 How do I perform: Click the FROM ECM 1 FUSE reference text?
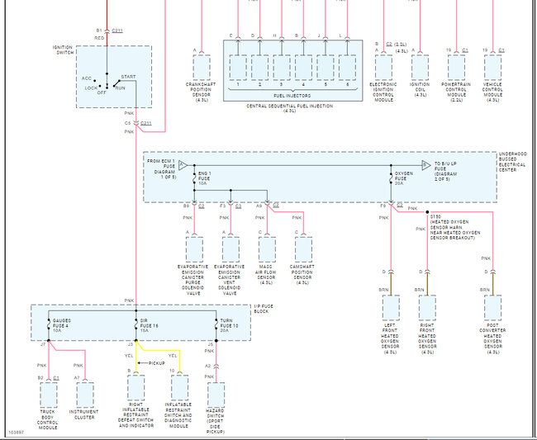tap(161, 168)
